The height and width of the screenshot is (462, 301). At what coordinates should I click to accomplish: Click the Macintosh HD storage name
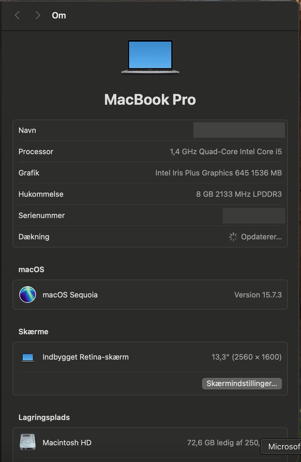pyautogui.click(x=67, y=443)
